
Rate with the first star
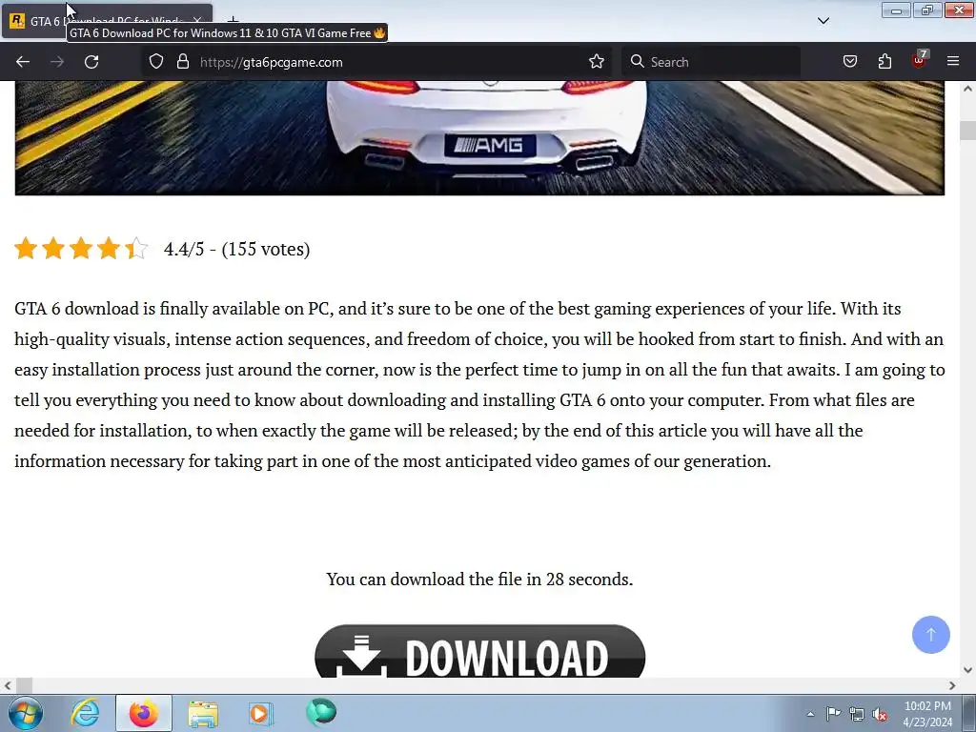click(x=26, y=248)
